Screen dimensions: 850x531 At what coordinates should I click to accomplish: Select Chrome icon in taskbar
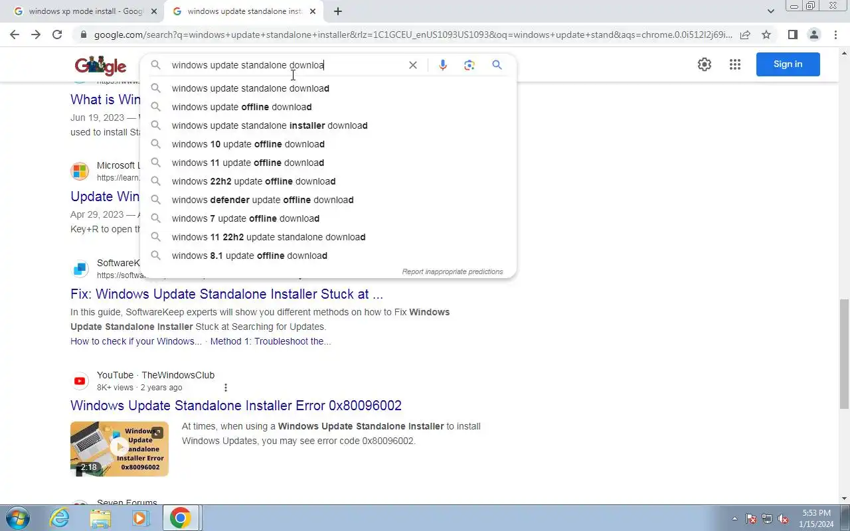pos(180,518)
